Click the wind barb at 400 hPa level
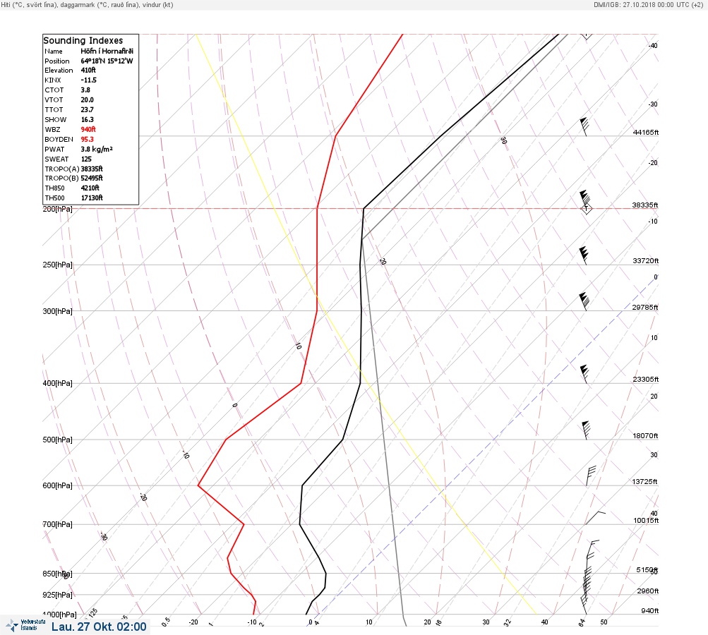 584,374
